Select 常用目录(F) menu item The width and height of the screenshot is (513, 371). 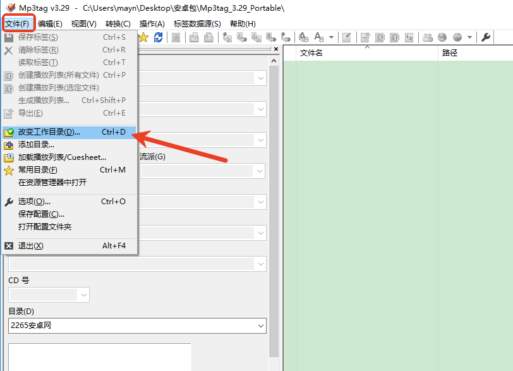click(69, 170)
